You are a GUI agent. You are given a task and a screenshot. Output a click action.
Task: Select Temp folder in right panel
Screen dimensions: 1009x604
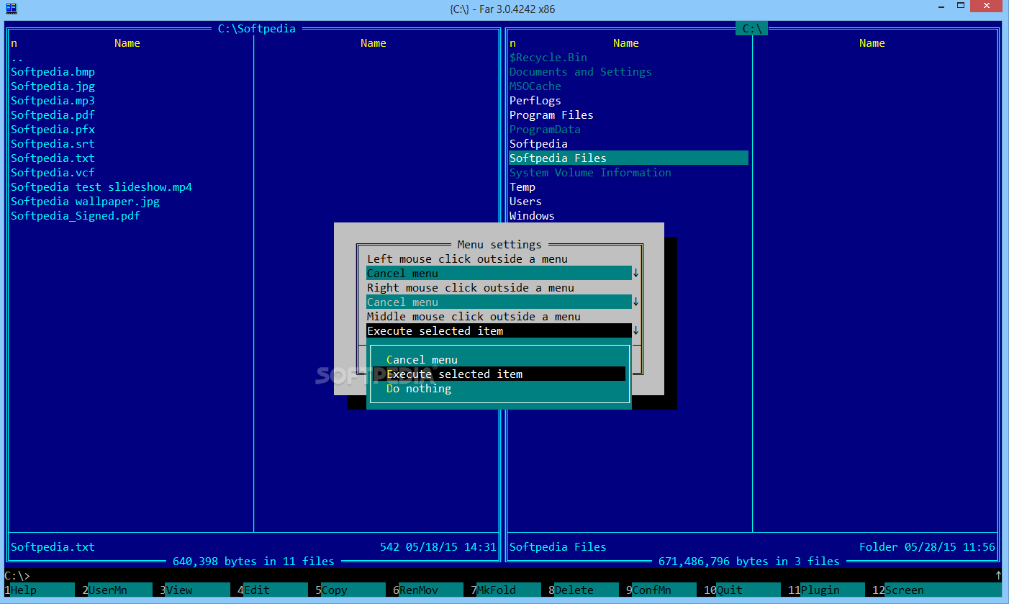[x=522, y=187]
